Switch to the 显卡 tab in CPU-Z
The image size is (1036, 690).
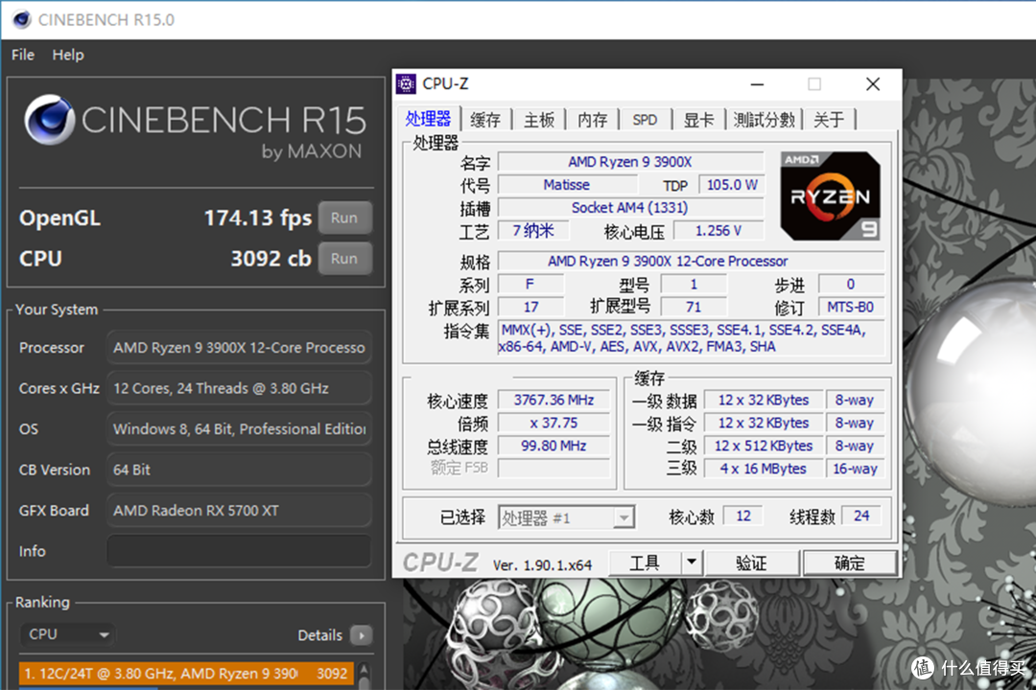(x=698, y=120)
